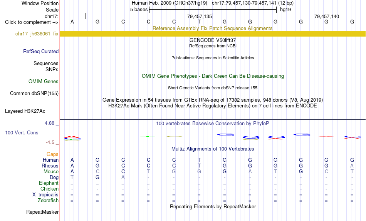Click the SNPs track label
Screen dimensions: 366x221
(x=52, y=70)
